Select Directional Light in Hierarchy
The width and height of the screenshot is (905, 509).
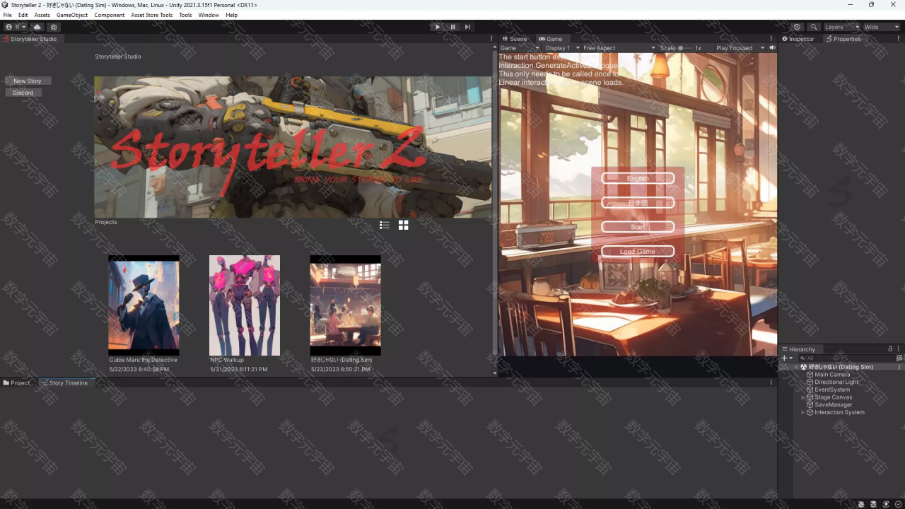(836, 382)
